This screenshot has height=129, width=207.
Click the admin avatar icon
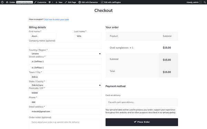point(200,2)
